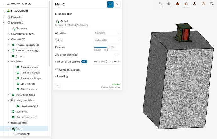Expand the Contacts (5) node

coord(8,39)
